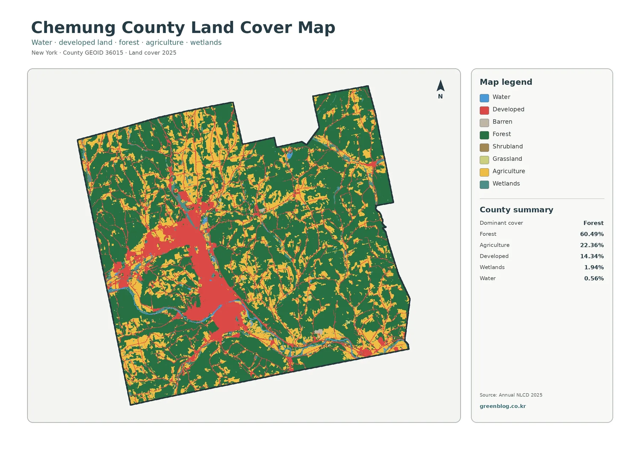Click the Barren legend swatch
Screen dimensions: 640x452
[x=484, y=123]
